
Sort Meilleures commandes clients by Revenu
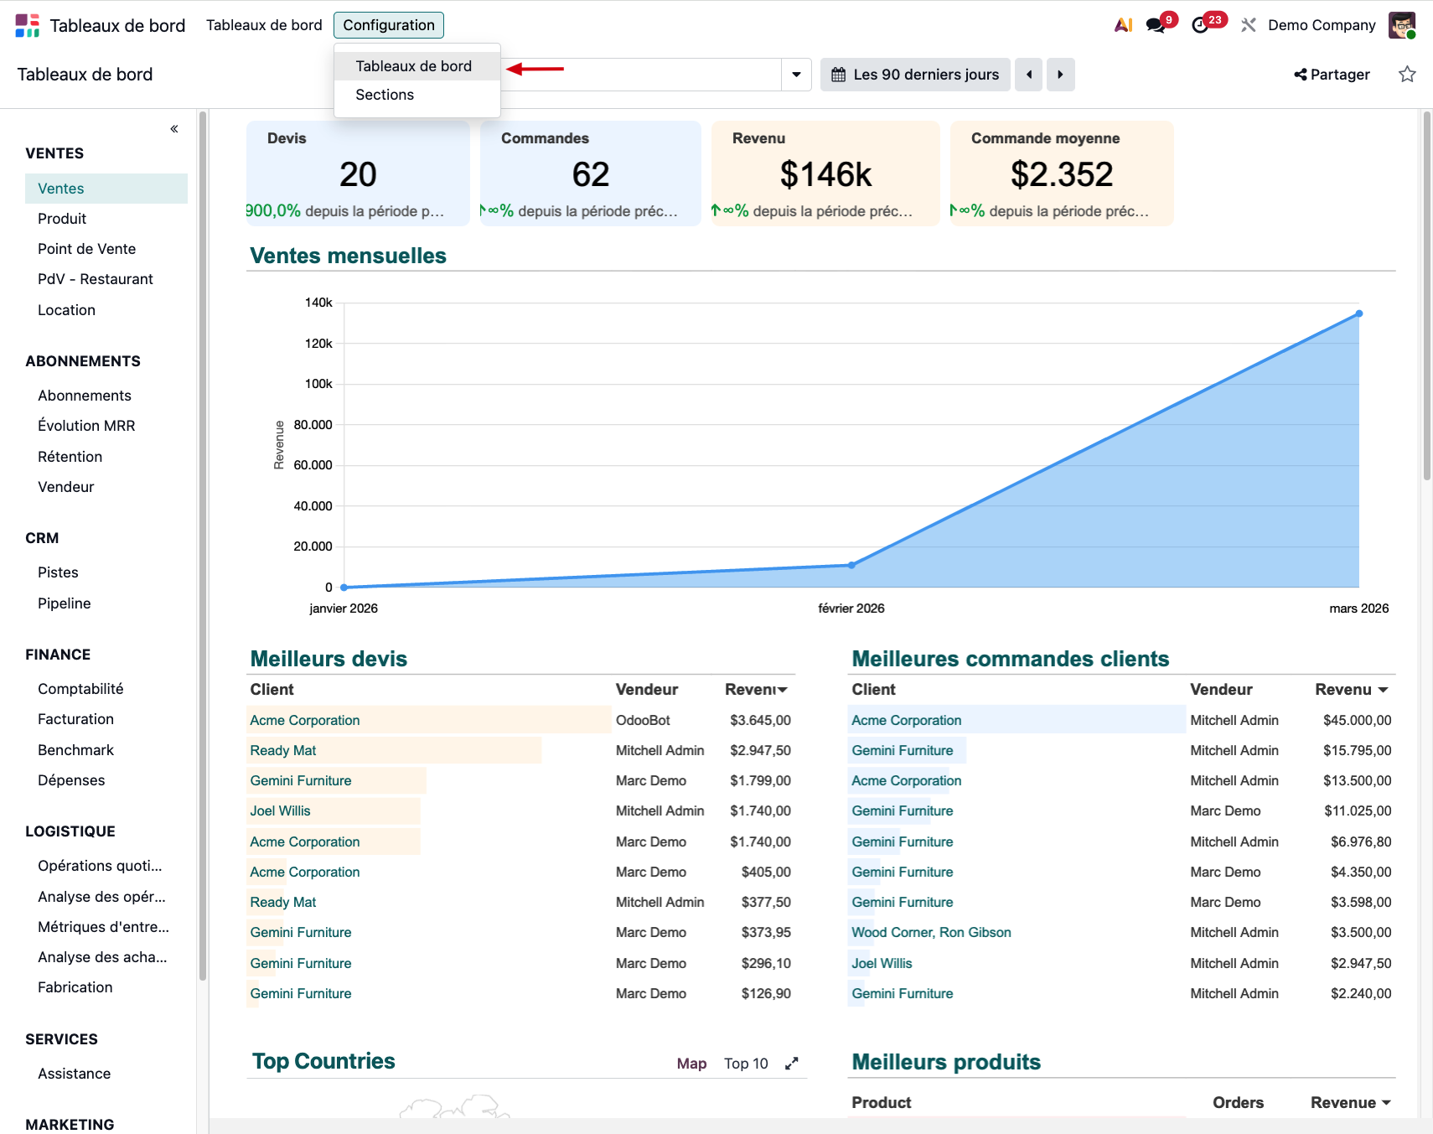pyautogui.click(x=1351, y=690)
